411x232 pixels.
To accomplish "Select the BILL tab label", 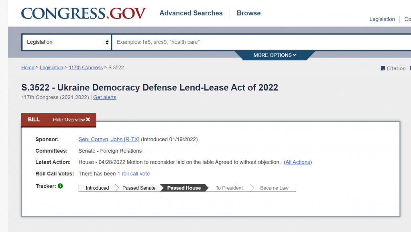I will pyautogui.click(x=34, y=120).
